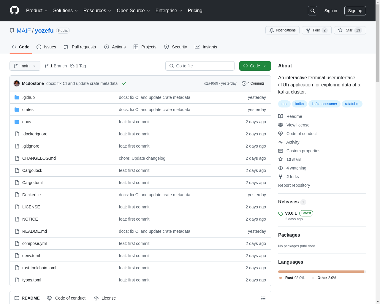Expand the Resources menu
Screen dimensions: 380x304
[97, 11]
